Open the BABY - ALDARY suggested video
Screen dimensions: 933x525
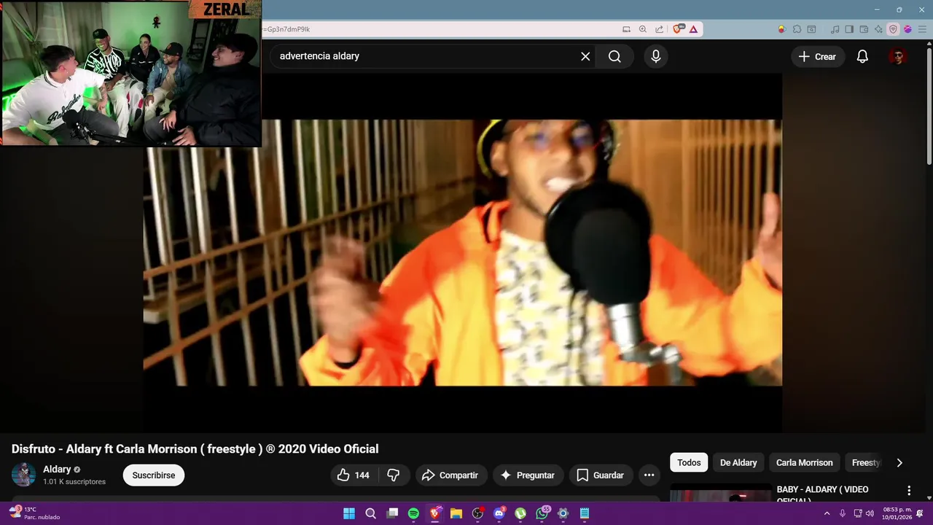[x=822, y=494]
